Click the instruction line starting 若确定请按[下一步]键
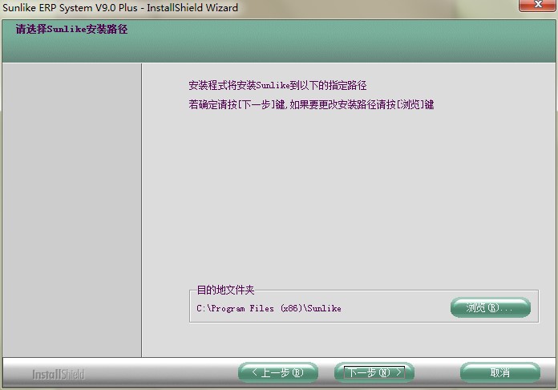Screen dimensions: 558x390 point(311,104)
